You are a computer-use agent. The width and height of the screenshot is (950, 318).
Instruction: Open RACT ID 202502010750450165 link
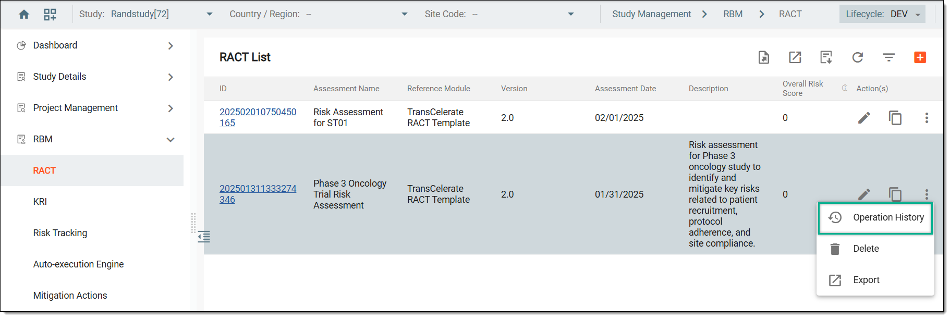coord(258,117)
